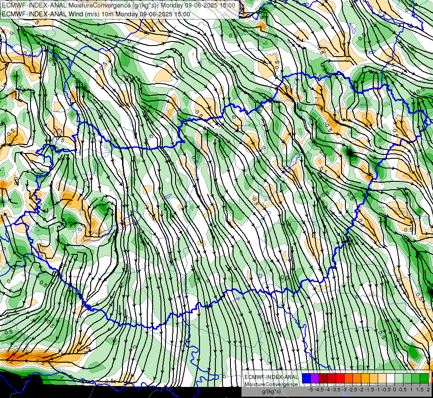The height and width of the screenshot is (398, 433).
Task: Click the white legend swatch left of 0
Action: 391,379
